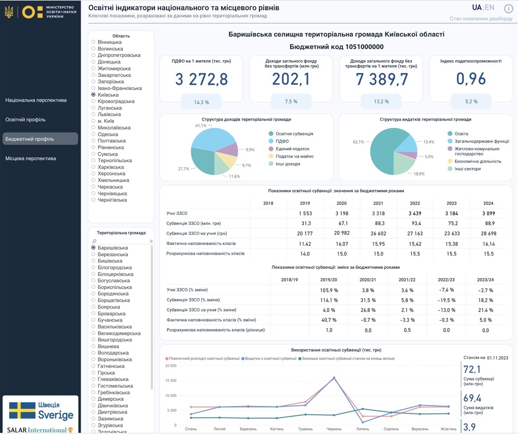
Task: Go to the Місцева перспектива page
Action: (31, 159)
